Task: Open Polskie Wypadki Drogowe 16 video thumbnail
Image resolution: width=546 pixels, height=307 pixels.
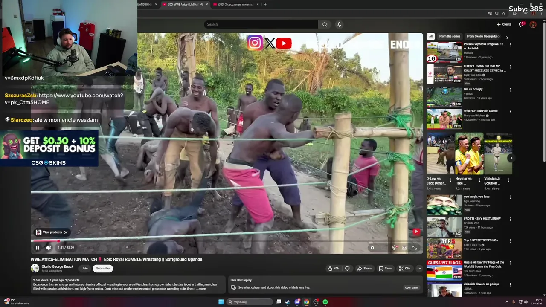Action: coord(444,52)
